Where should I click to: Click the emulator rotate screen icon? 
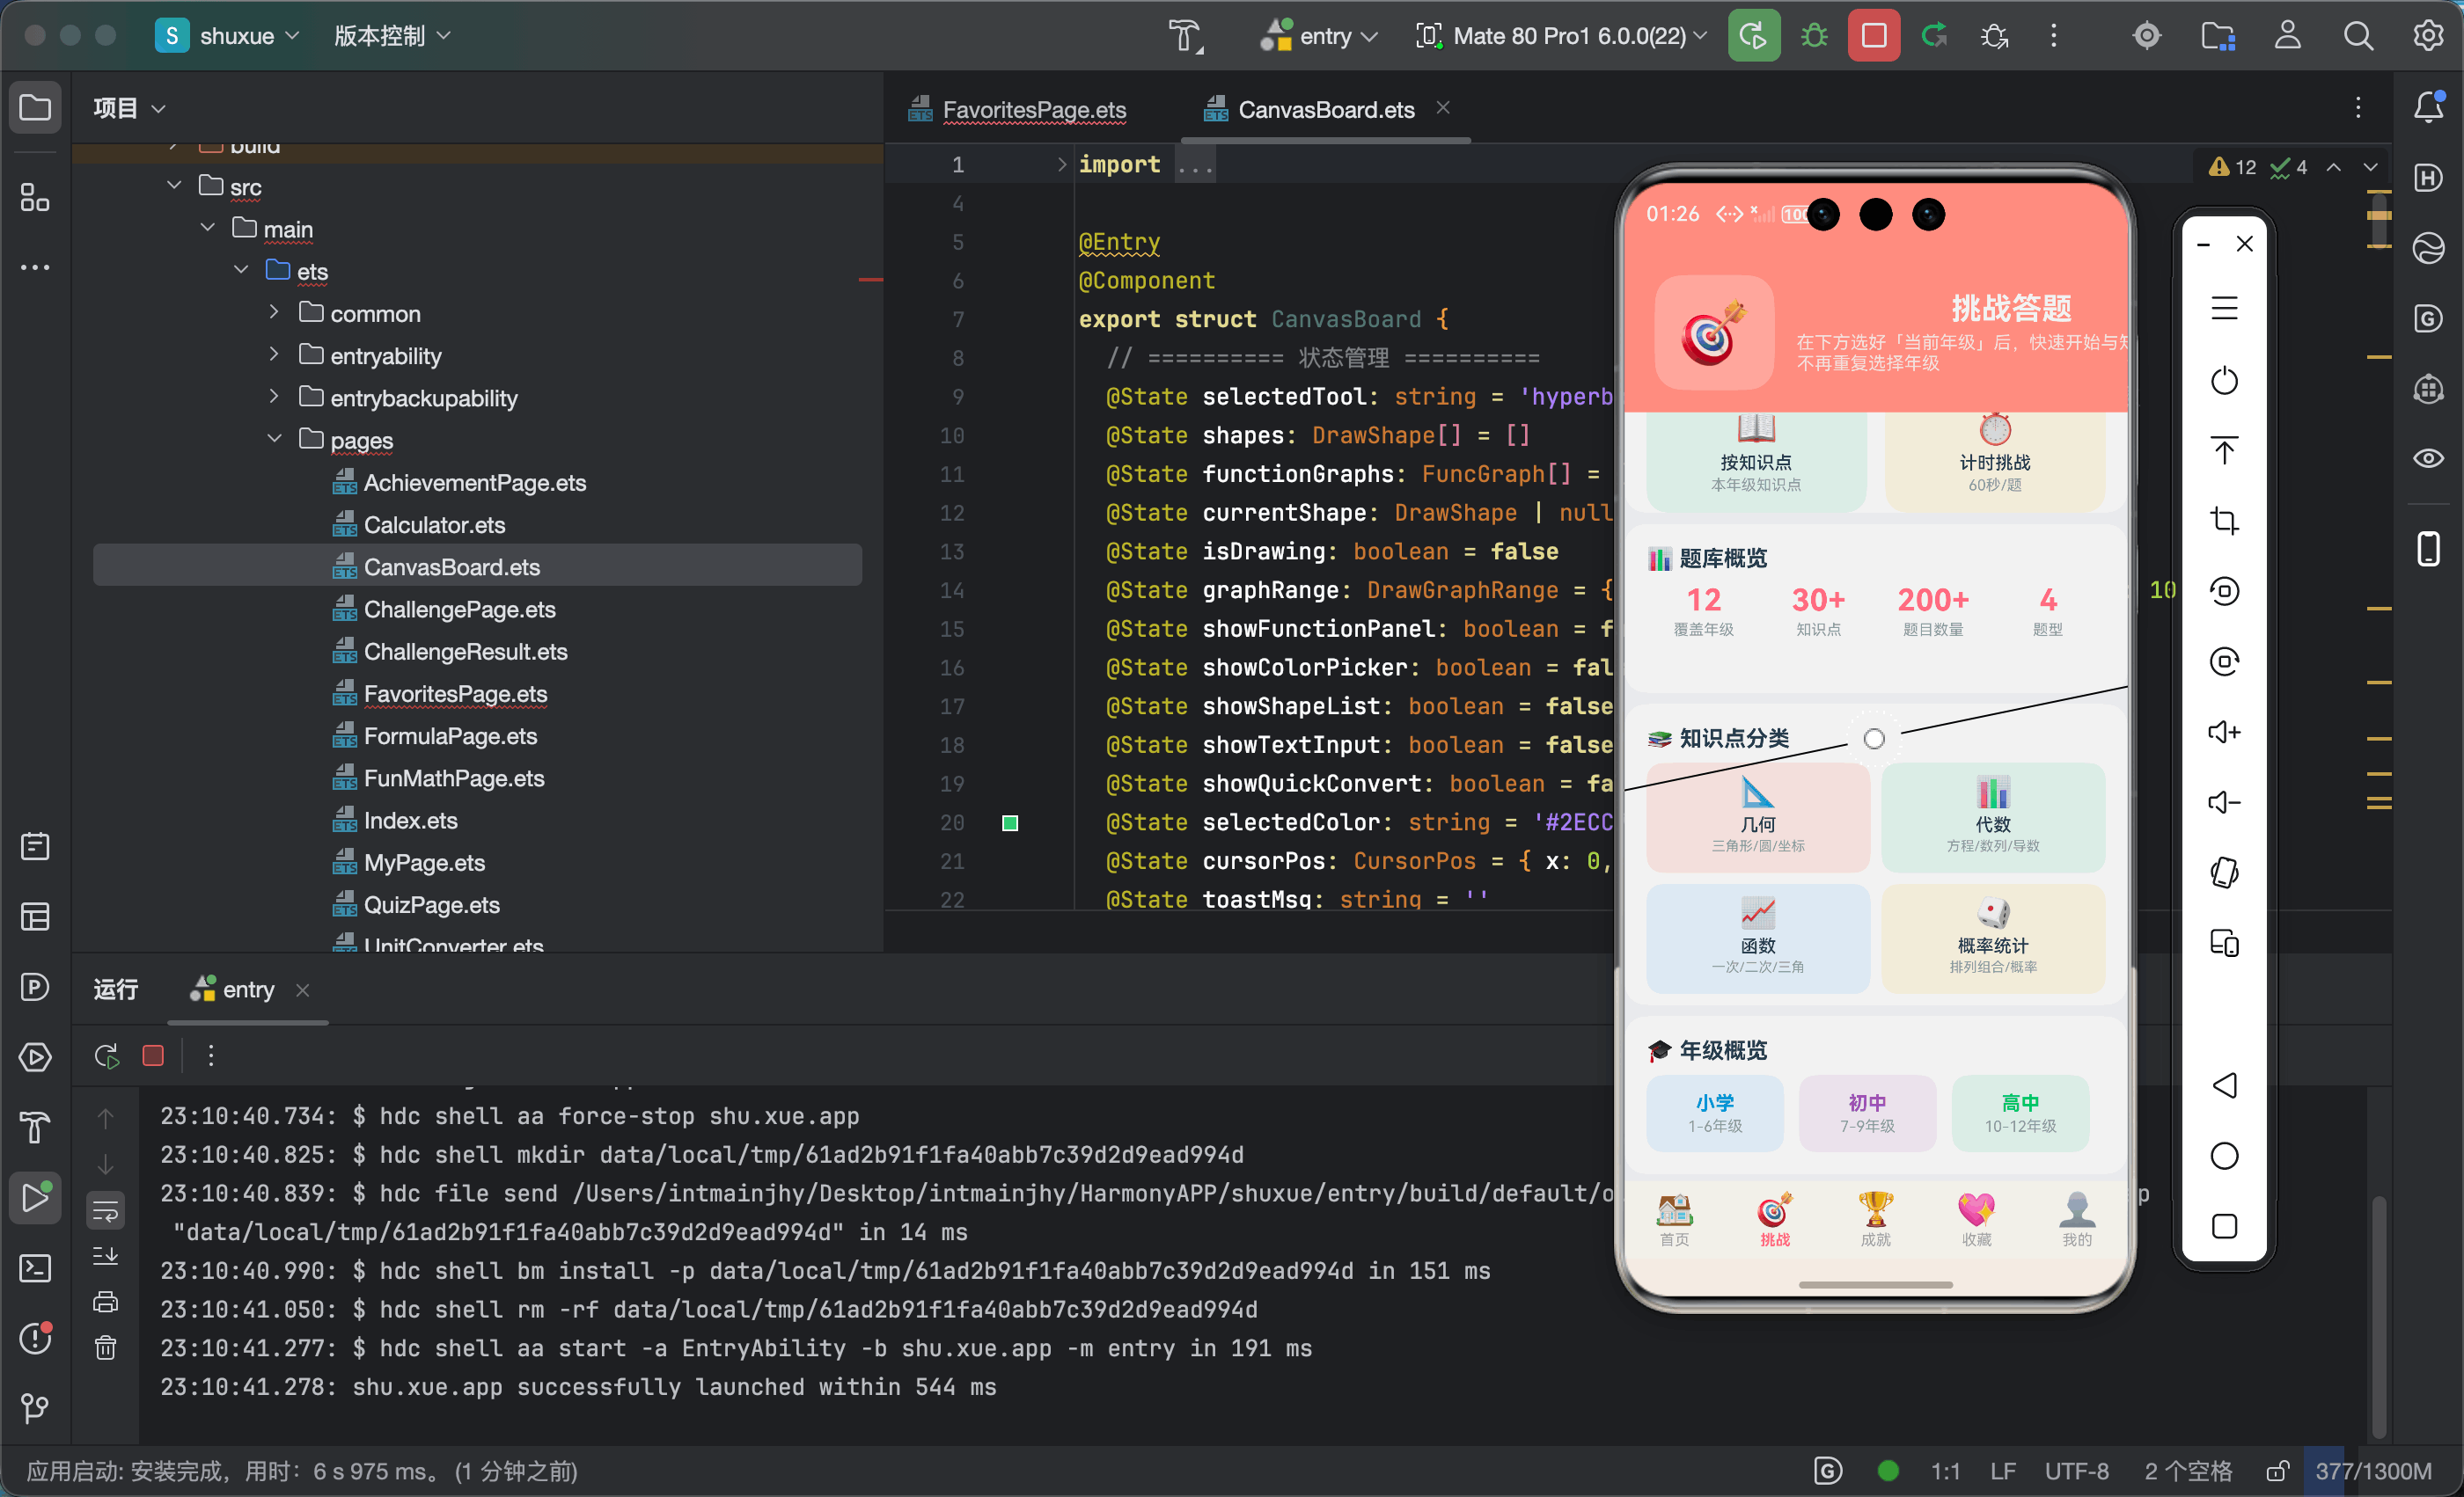click(2223, 873)
